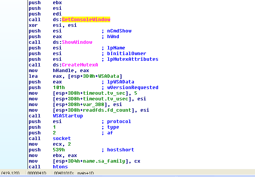Click the push edi instruction

tap(45, 14)
